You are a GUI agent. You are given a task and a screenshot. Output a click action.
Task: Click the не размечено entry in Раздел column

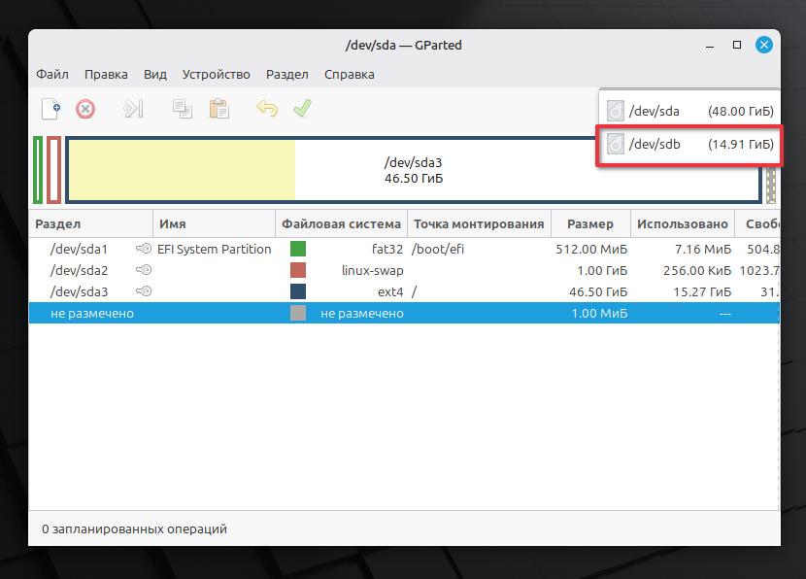coord(92,313)
